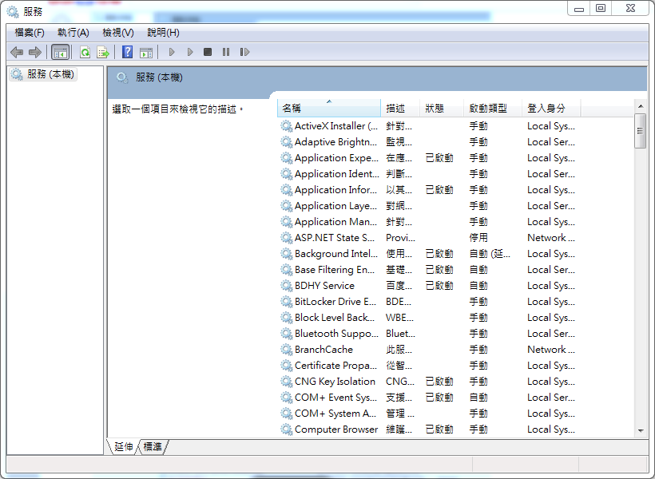Click the gear icon of Certificate Propagation

coord(286,366)
